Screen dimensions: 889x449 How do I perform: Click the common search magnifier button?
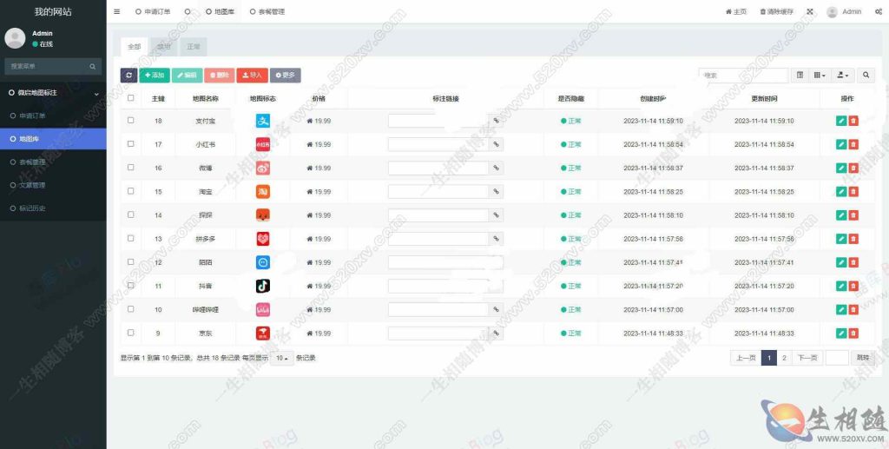[x=866, y=75]
